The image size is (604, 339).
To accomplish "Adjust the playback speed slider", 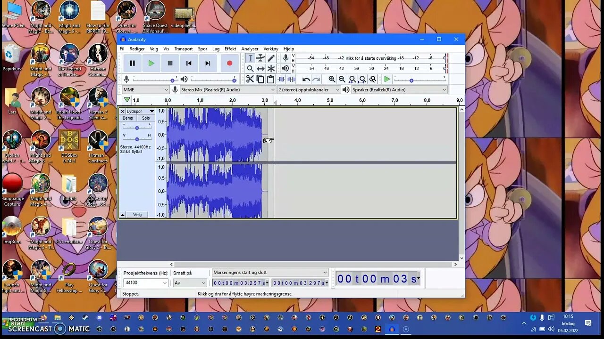I will click(x=420, y=80).
